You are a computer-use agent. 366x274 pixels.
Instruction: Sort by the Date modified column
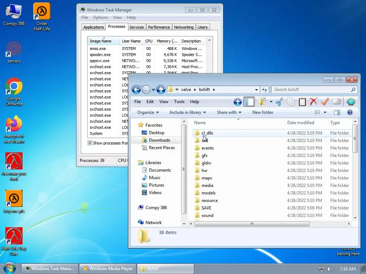306,123
